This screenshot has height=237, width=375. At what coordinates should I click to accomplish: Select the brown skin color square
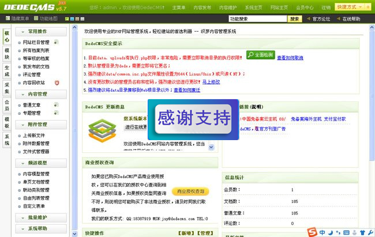pos(77,19)
